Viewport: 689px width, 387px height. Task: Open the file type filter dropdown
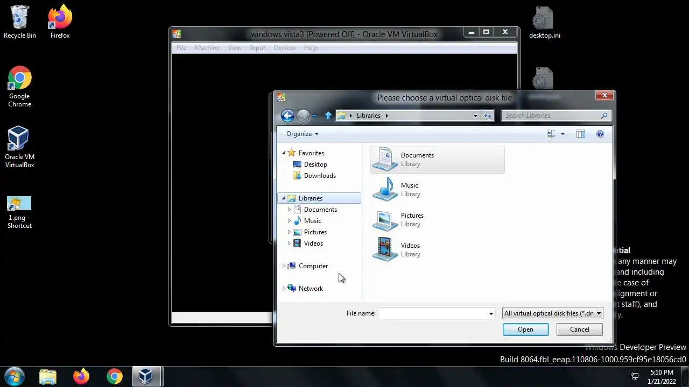pos(552,313)
